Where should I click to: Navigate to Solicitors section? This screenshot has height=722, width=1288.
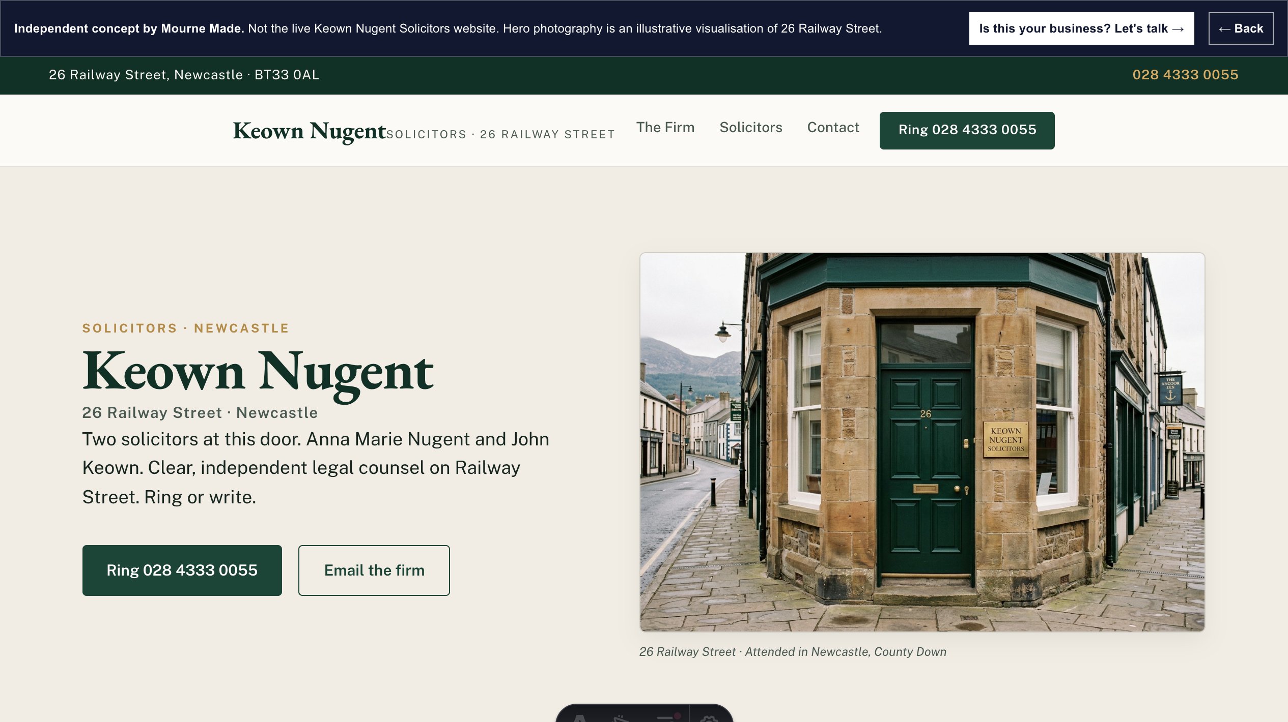point(751,127)
